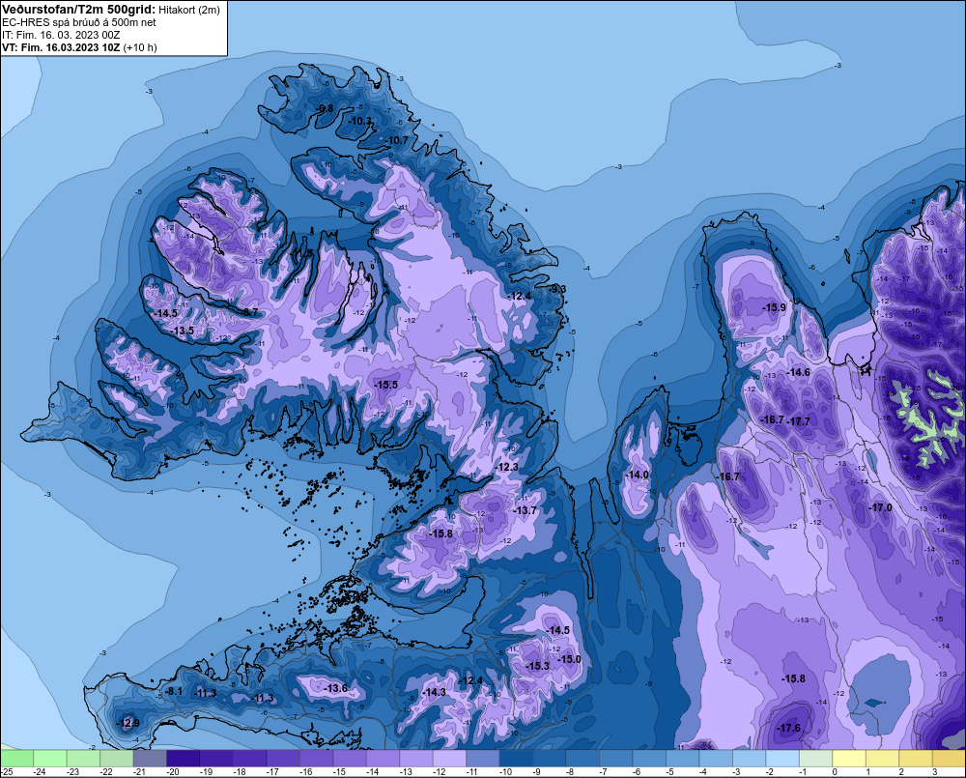
Task: Click the pale gray-green legend swatch between -1 and 0
Action: pyautogui.click(x=815, y=758)
